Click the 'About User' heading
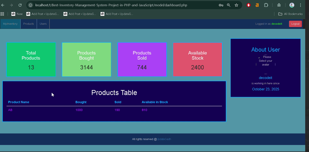The width and height of the screenshot is (309, 152). point(266,50)
